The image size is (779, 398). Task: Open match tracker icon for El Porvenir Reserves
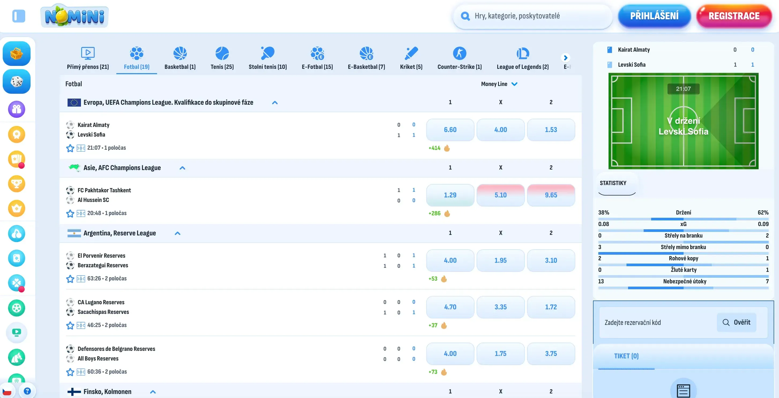click(x=81, y=279)
